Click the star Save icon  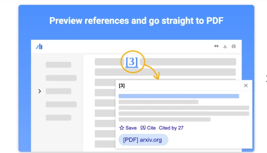click(122, 128)
